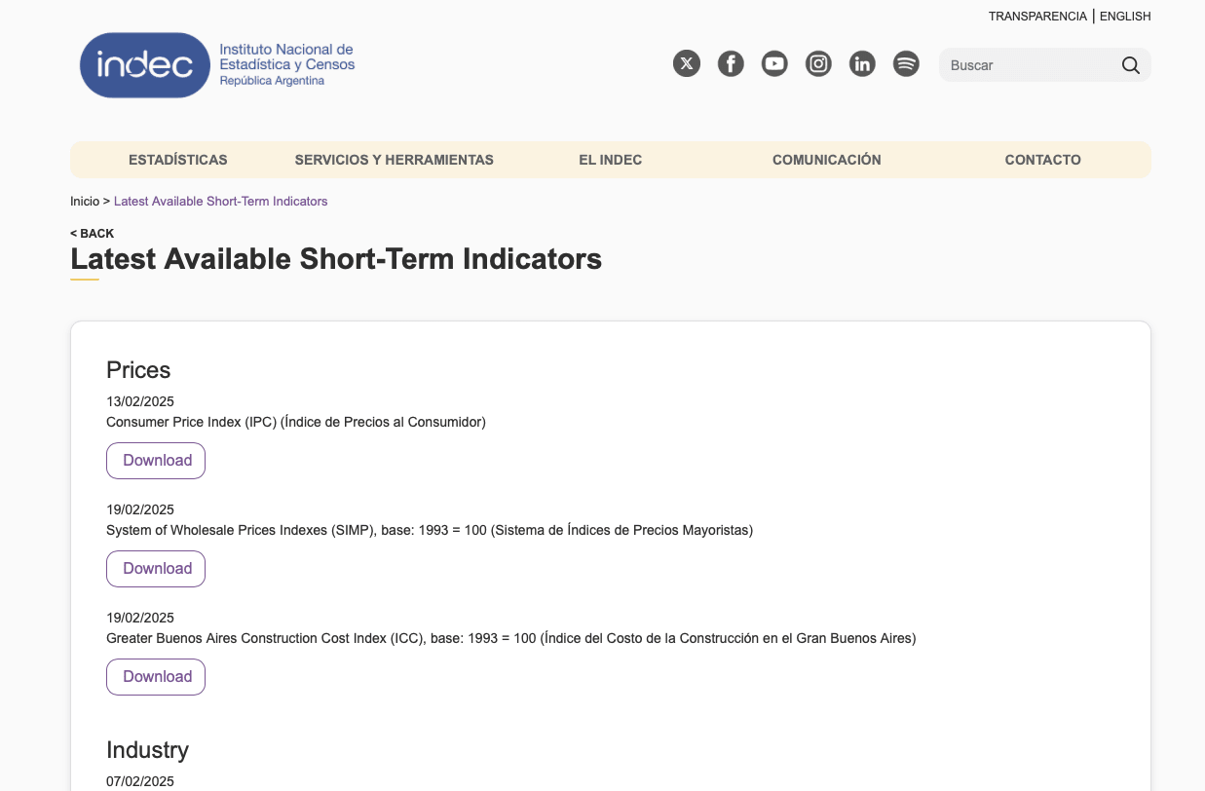Click into the Buscar search field

point(1028,65)
